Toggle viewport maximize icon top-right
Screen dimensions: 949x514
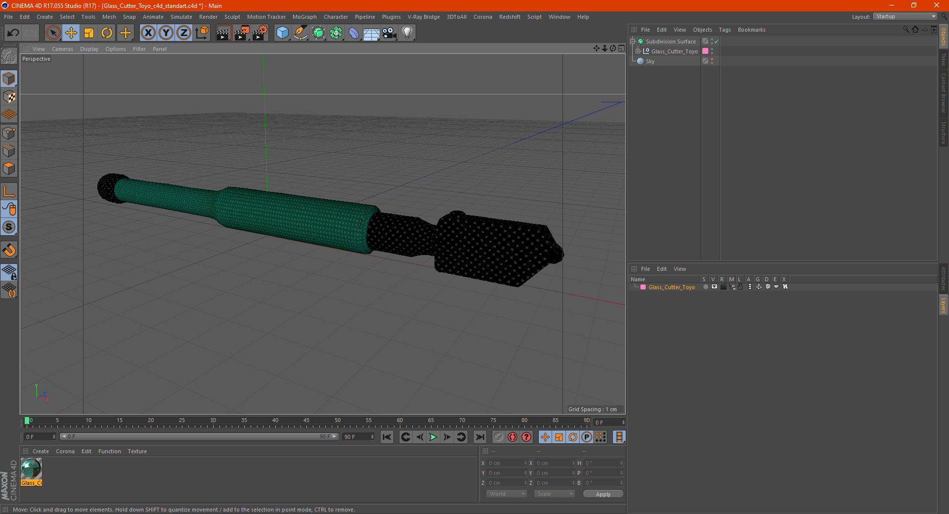coord(621,48)
